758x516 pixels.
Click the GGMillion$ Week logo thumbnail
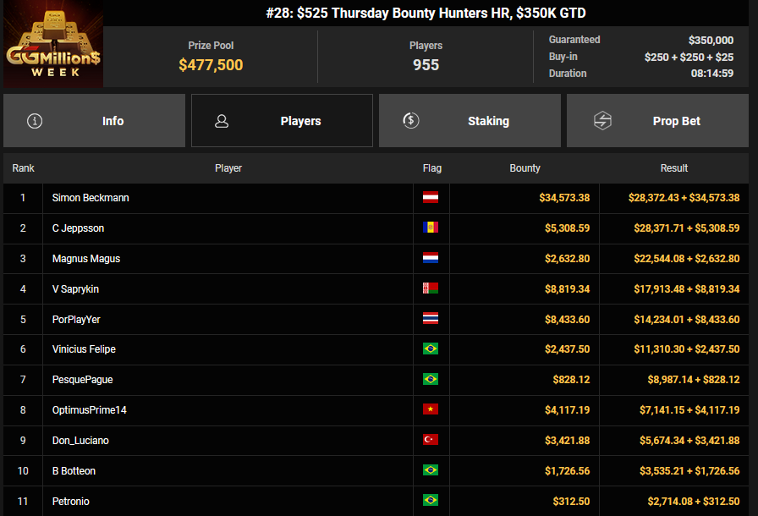pyautogui.click(x=53, y=45)
